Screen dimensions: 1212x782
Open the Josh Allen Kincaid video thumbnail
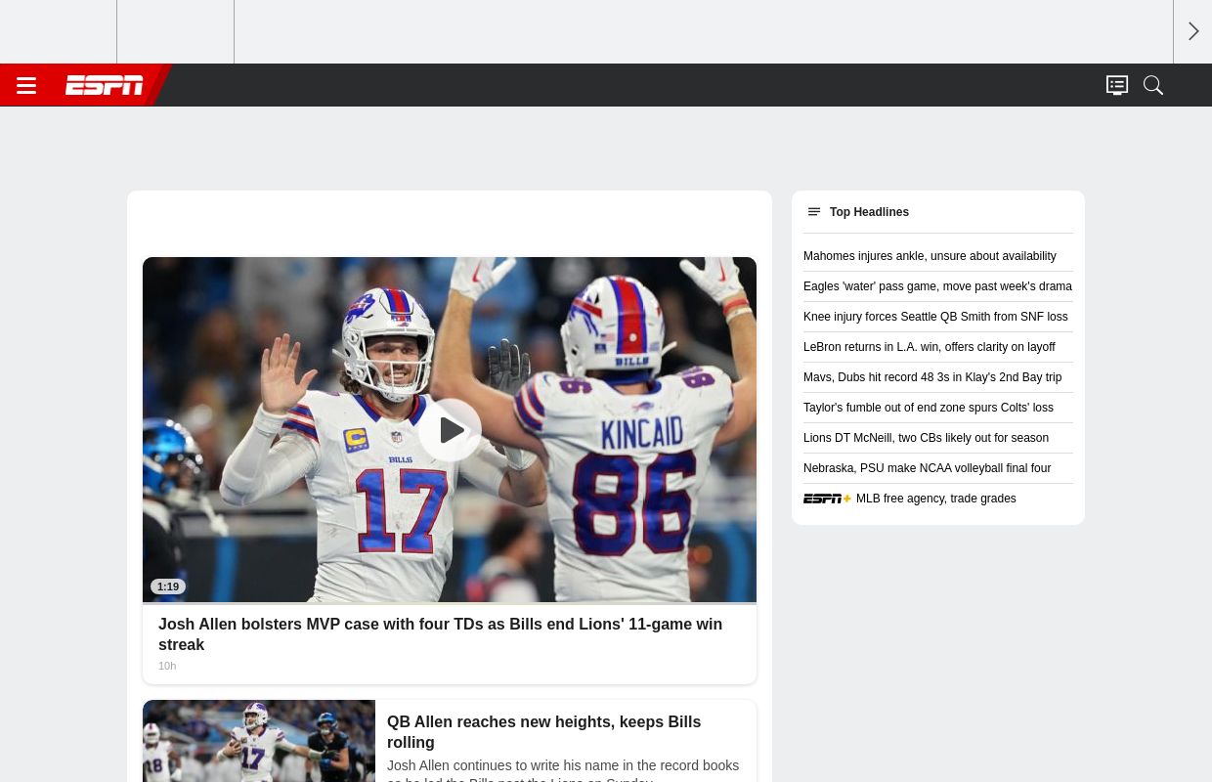click(450, 430)
